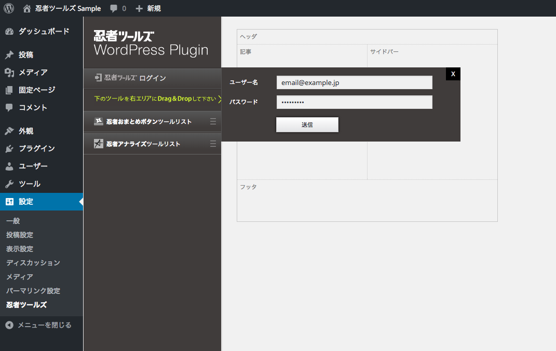Click the 忍者ツールズ WordPress Plugin logo

tap(151, 43)
